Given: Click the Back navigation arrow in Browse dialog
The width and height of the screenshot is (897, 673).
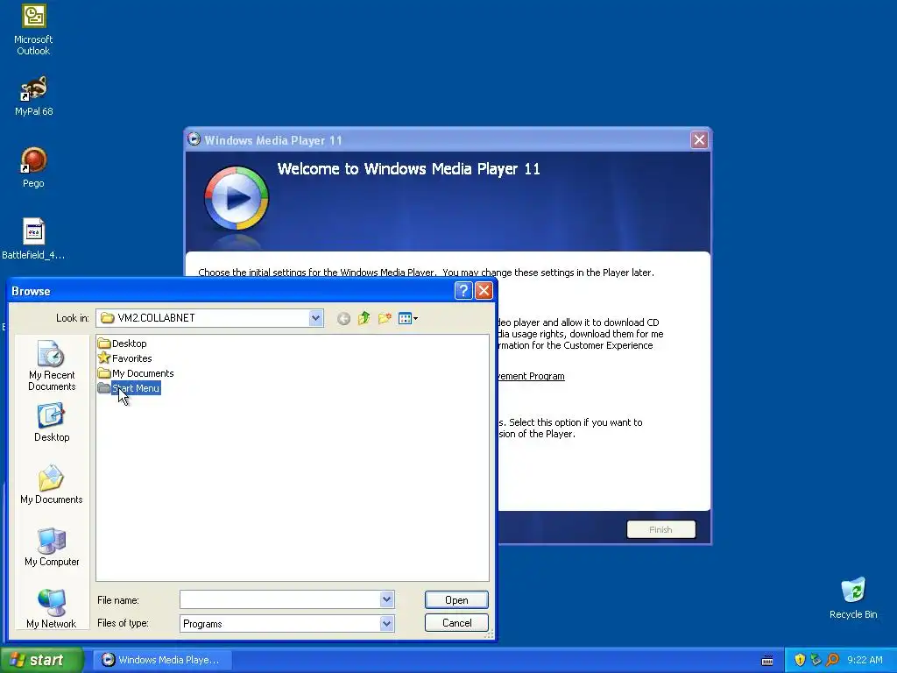Looking at the screenshot, I should pos(343,319).
